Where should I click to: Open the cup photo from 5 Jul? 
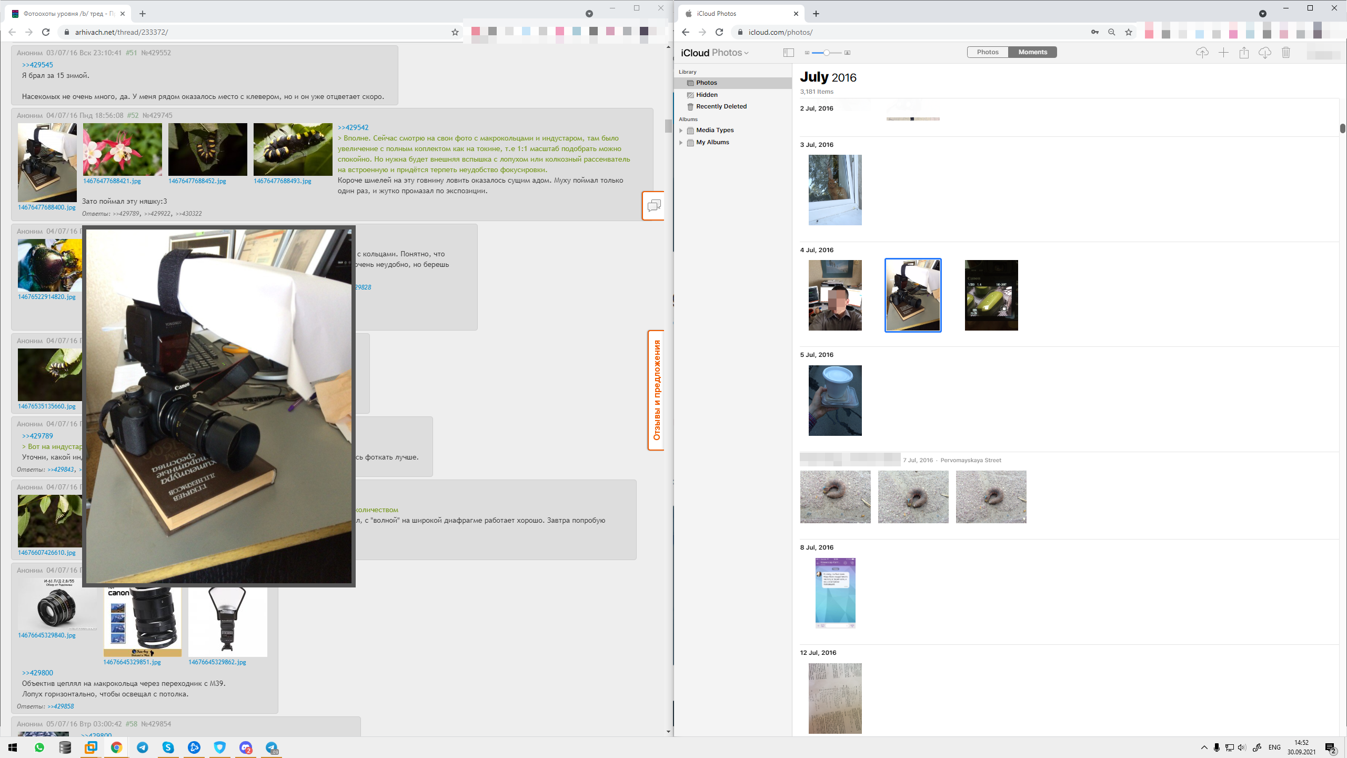tap(835, 401)
